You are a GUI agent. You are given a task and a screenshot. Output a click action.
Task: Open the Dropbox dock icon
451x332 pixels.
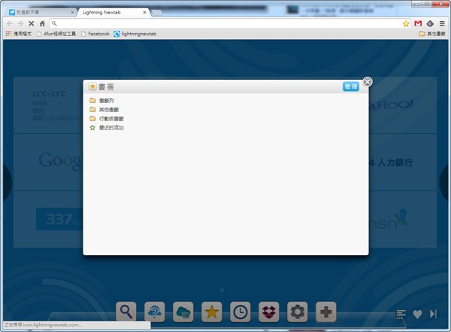[x=268, y=312]
